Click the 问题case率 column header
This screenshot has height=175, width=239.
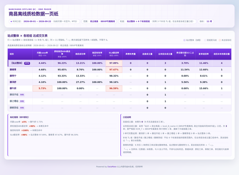(x=43, y=54)
